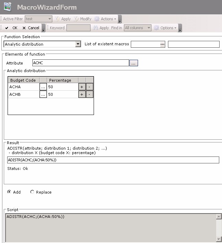Click the filter Modify button
This screenshot has height=243, width=222.
[x=82, y=19]
